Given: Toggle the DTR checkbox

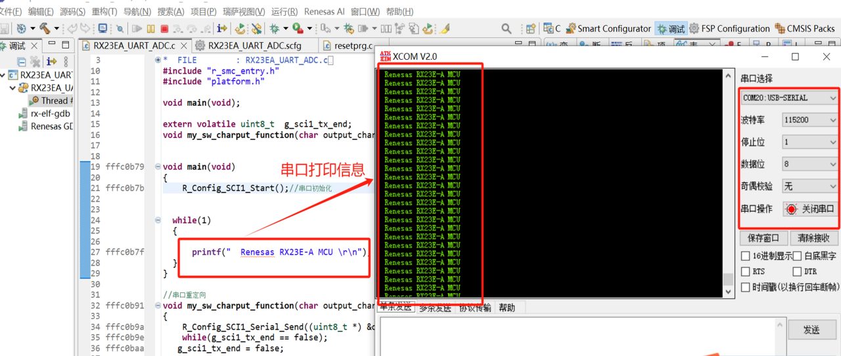Looking at the screenshot, I should pos(797,271).
